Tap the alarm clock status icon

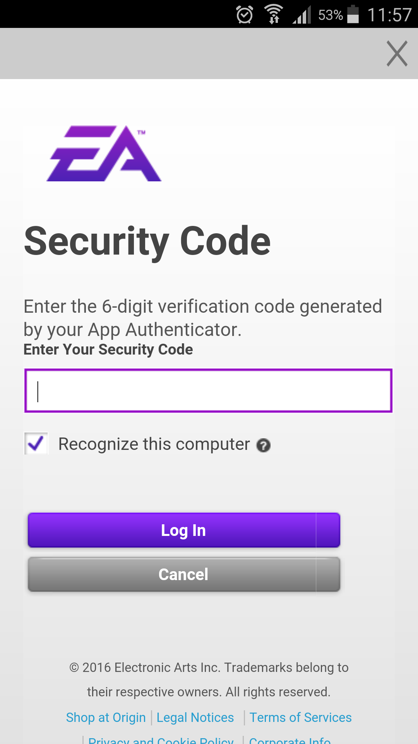(245, 15)
